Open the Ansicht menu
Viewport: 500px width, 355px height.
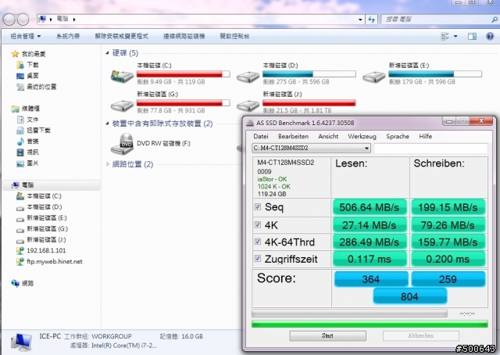(328, 136)
